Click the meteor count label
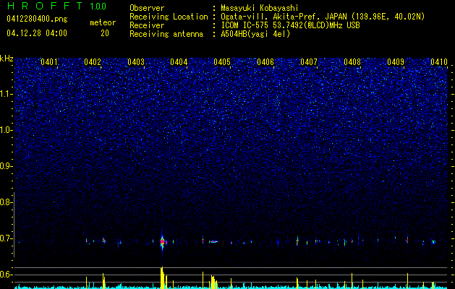Image resolution: width=455 pixels, height=289 pixels. 103,22
